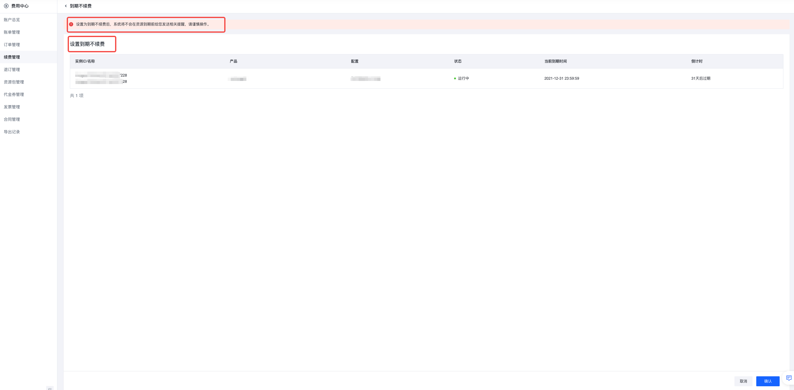
Task: Click the 倒计时 column header
Action: click(697, 61)
